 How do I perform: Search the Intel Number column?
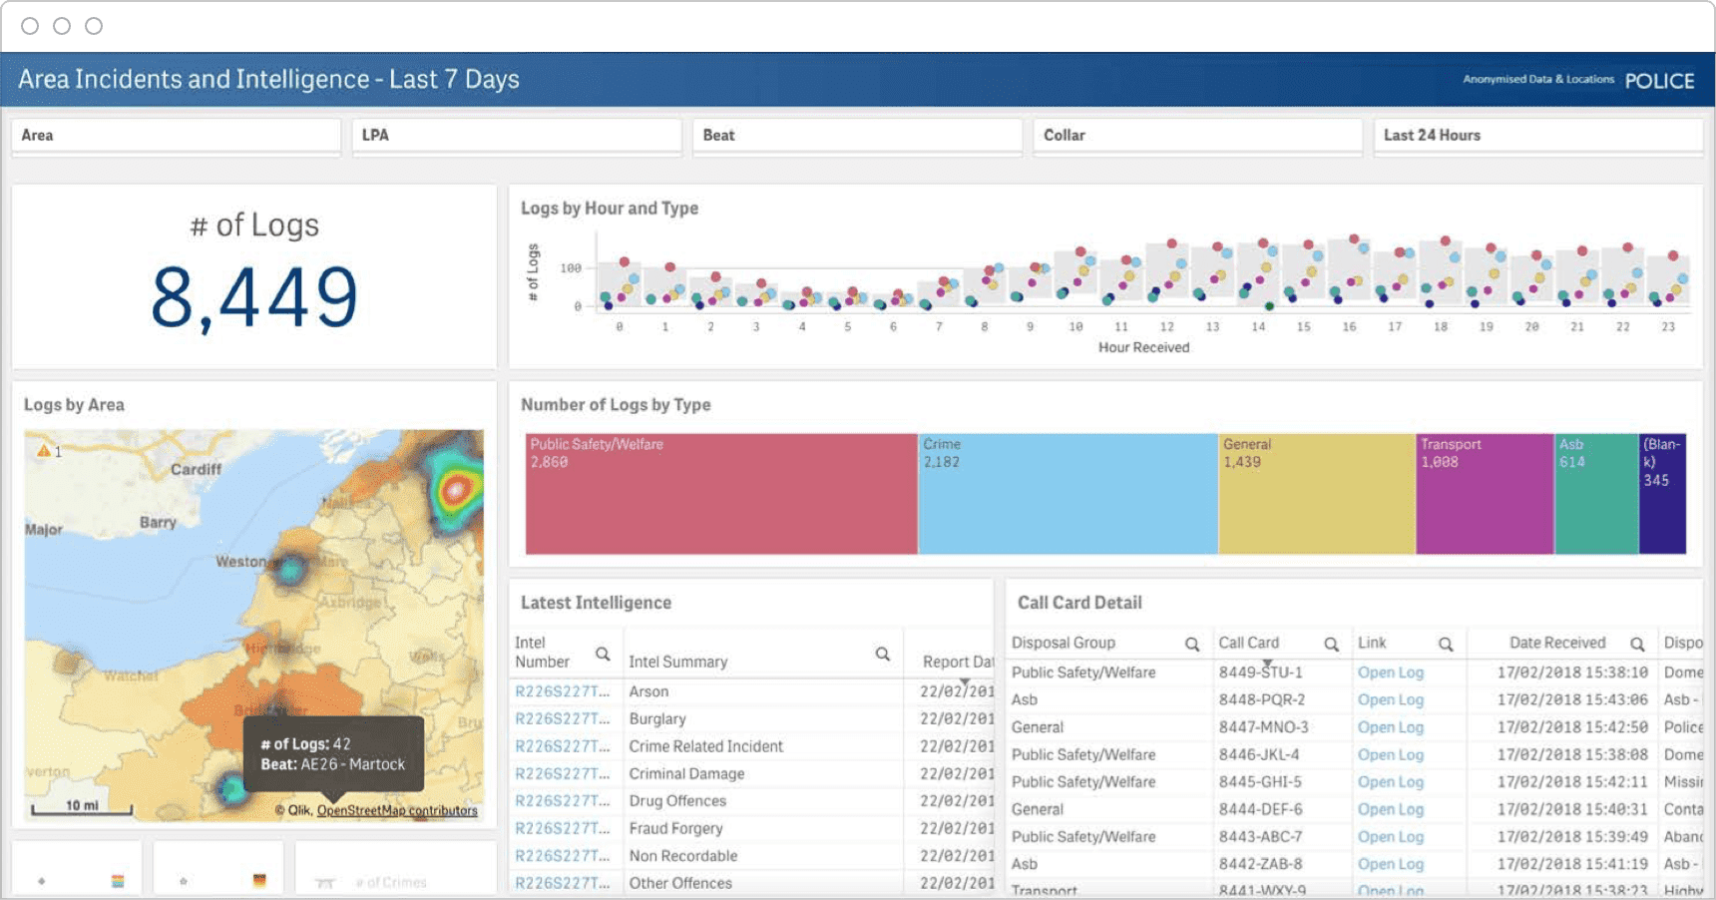(603, 654)
